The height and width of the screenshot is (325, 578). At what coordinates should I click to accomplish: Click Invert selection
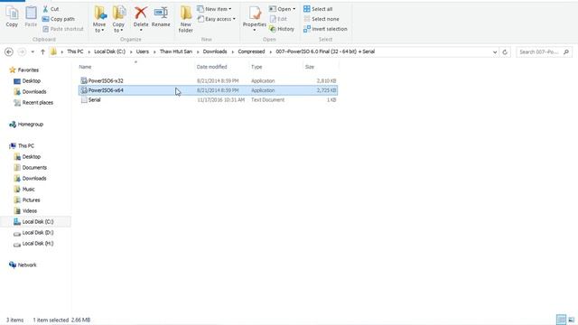325,29
